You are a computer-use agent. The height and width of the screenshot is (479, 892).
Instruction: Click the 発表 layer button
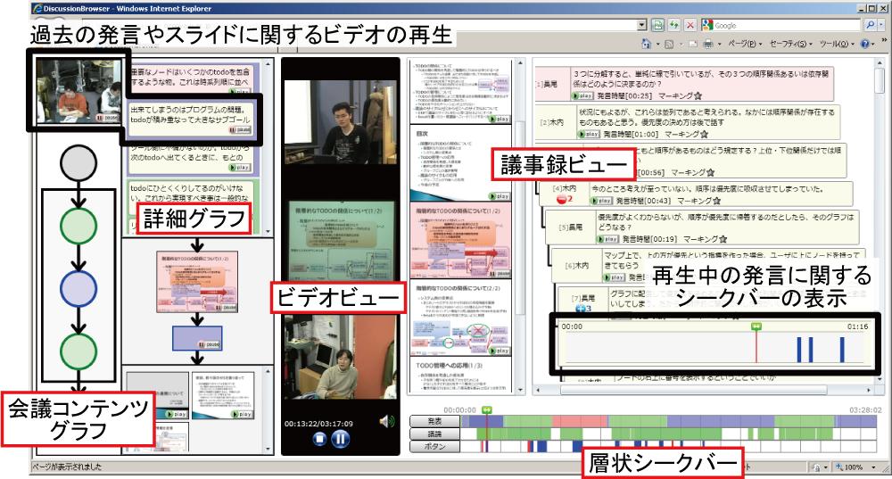(434, 422)
